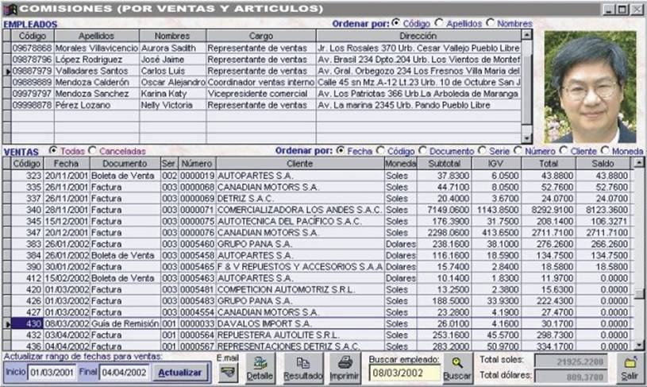647x387 pixels.
Task: Order sales by Fecha radio
Action: [x=340, y=151]
